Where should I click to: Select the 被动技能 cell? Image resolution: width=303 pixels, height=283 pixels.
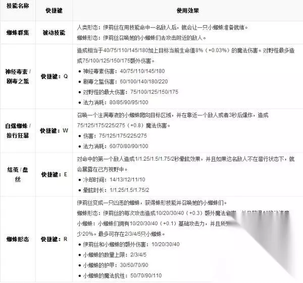(54, 33)
